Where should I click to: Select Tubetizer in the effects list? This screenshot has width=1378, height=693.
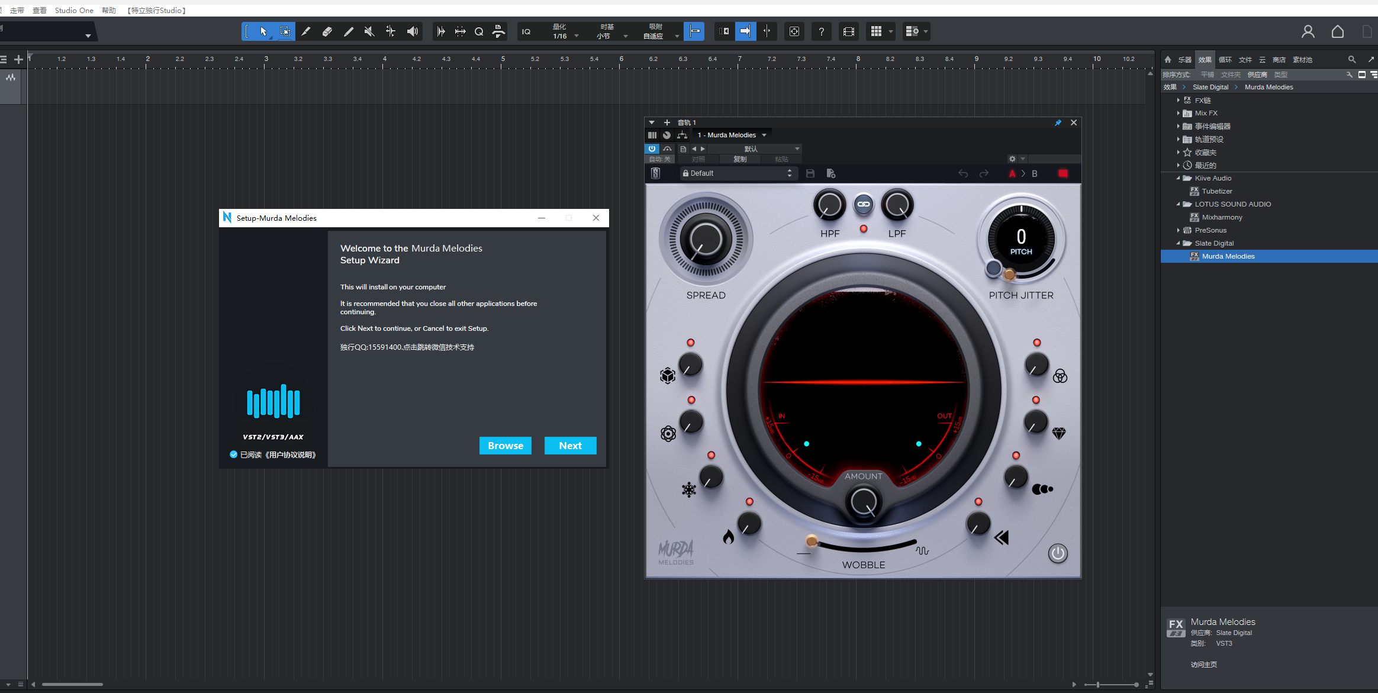coord(1217,191)
